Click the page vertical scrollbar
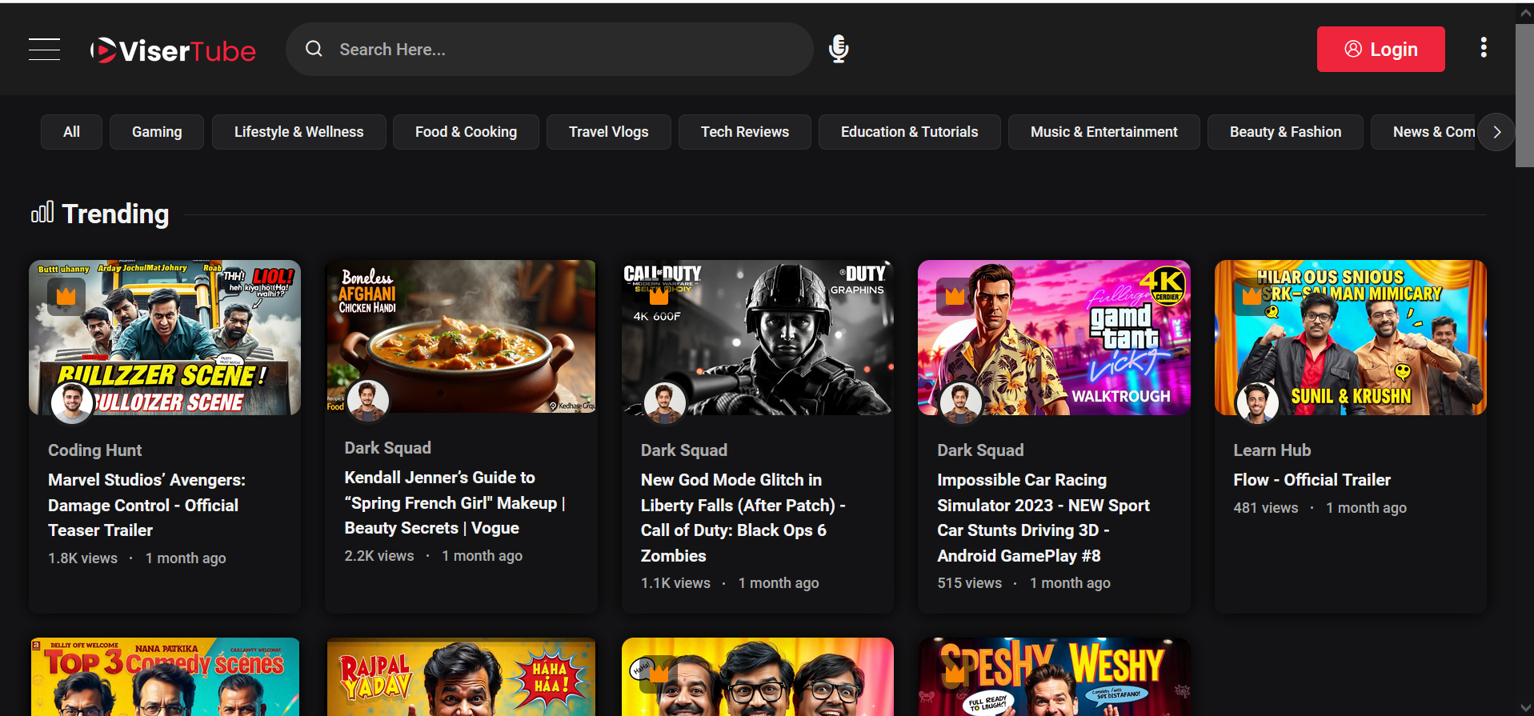 point(1524,96)
